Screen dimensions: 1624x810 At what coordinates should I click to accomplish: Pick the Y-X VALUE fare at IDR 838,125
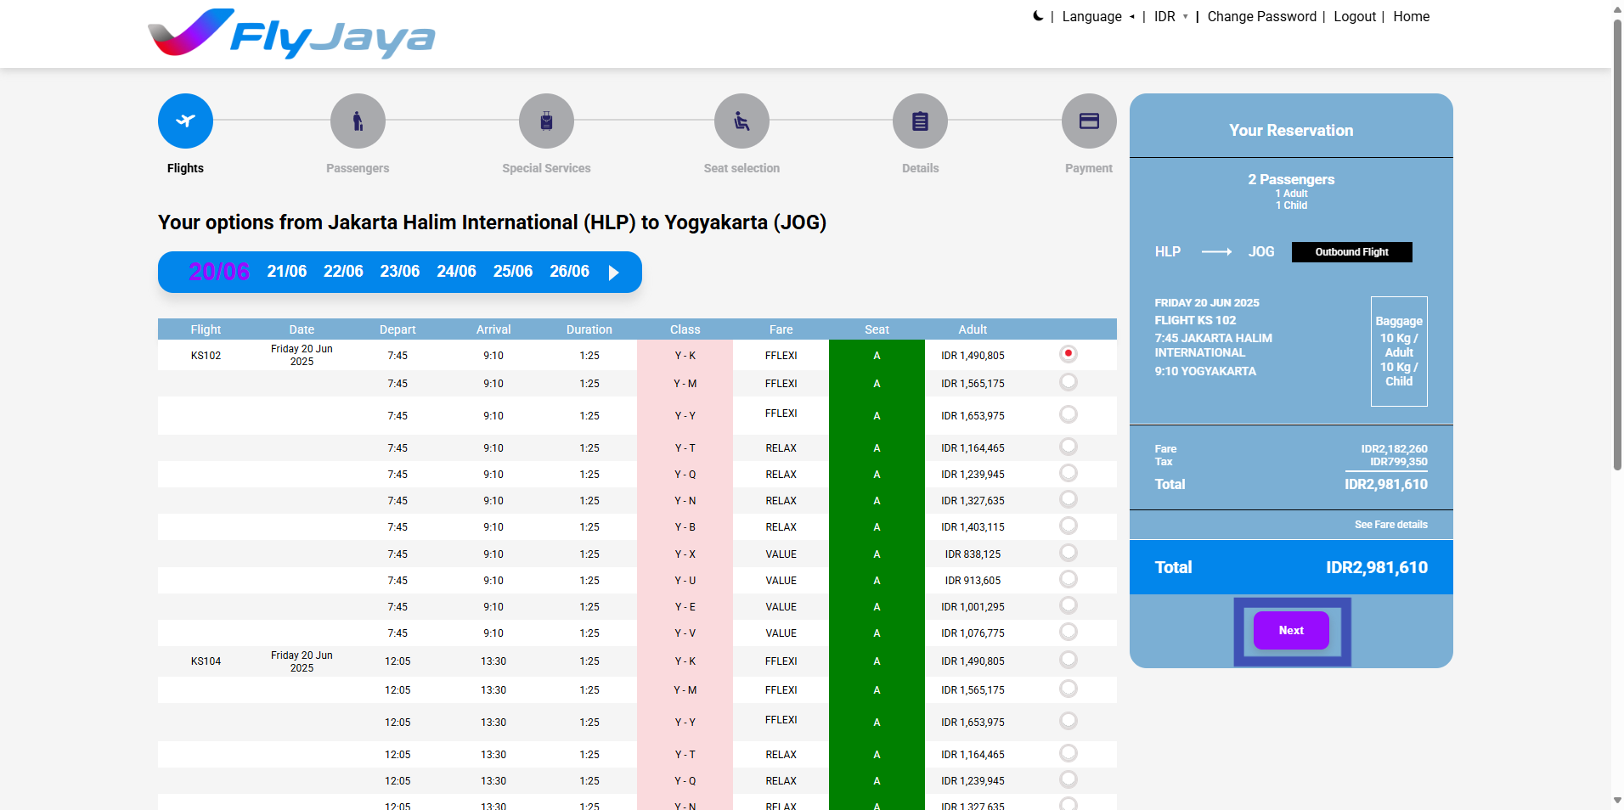tap(1069, 553)
